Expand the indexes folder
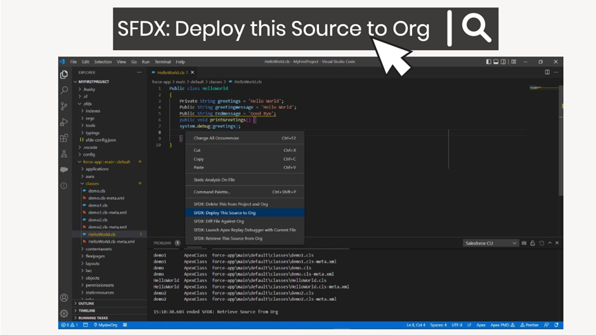 coord(93,111)
